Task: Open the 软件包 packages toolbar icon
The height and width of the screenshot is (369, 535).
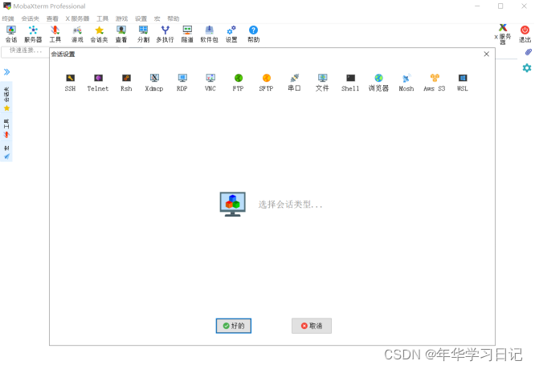Action: pos(209,34)
